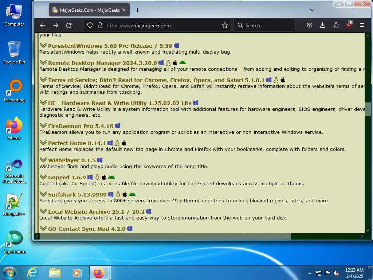Click the horizontal page scrollbar thumb
This screenshot has height=280, width=373.
(x=165, y=236)
